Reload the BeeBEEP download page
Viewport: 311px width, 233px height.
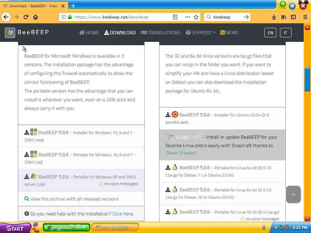pos(26,17)
